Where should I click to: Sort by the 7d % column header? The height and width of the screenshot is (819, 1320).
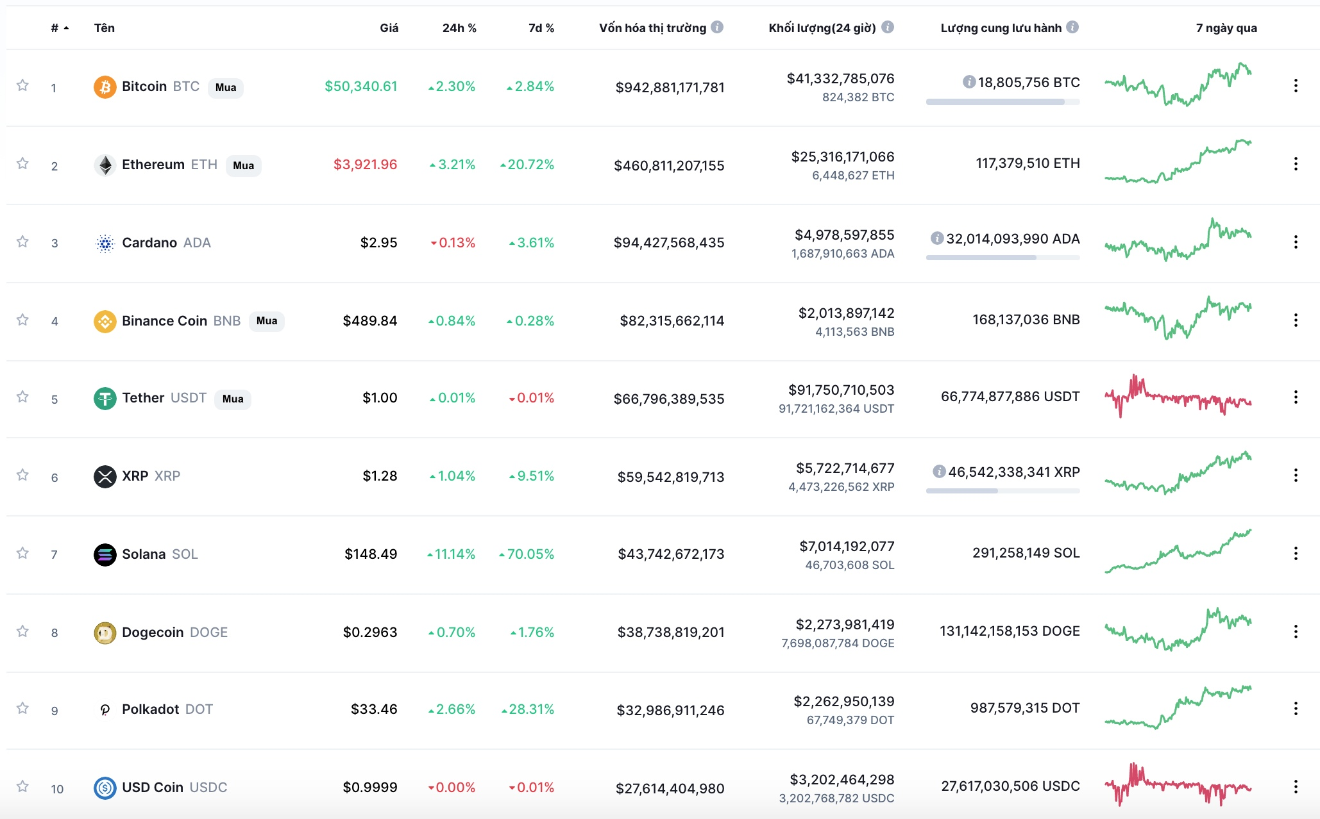[x=541, y=28]
